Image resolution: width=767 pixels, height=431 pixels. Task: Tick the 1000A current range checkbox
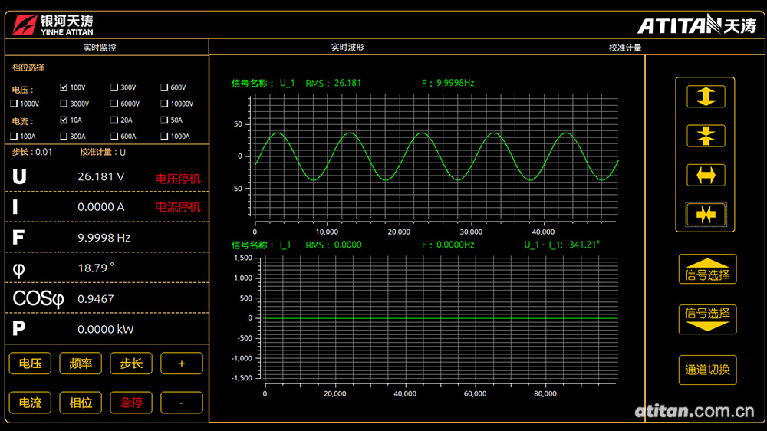pyautogui.click(x=164, y=137)
